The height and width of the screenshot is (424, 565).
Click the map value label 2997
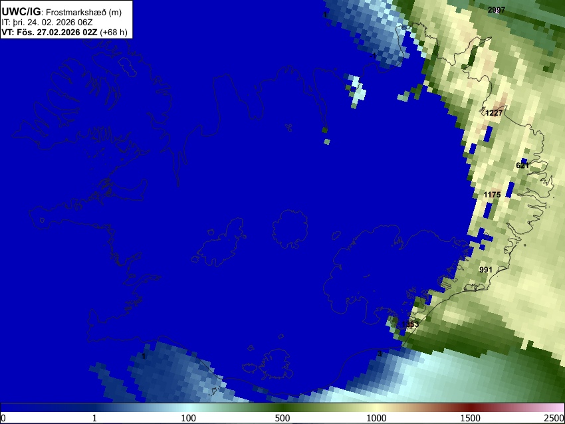(496, 10)
